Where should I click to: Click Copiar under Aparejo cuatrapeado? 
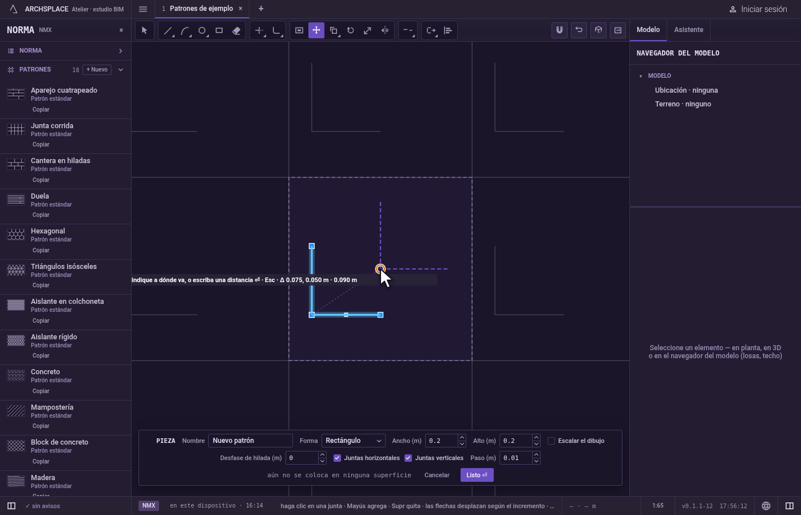click(x=41, y=109)
